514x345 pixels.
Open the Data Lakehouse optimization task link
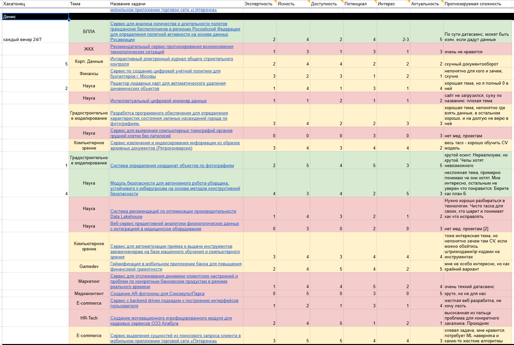[173, 214]
